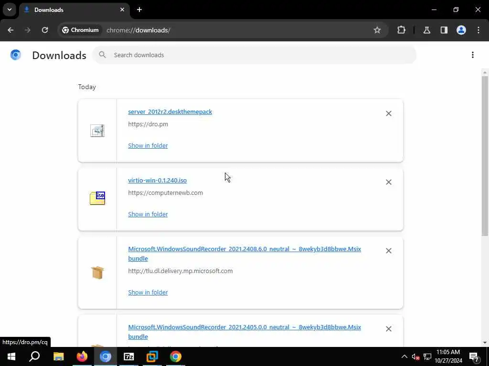The width and height of the screenshot is (489, 366).
Task: Open Windows taskbar search
Action: [34, 356]
